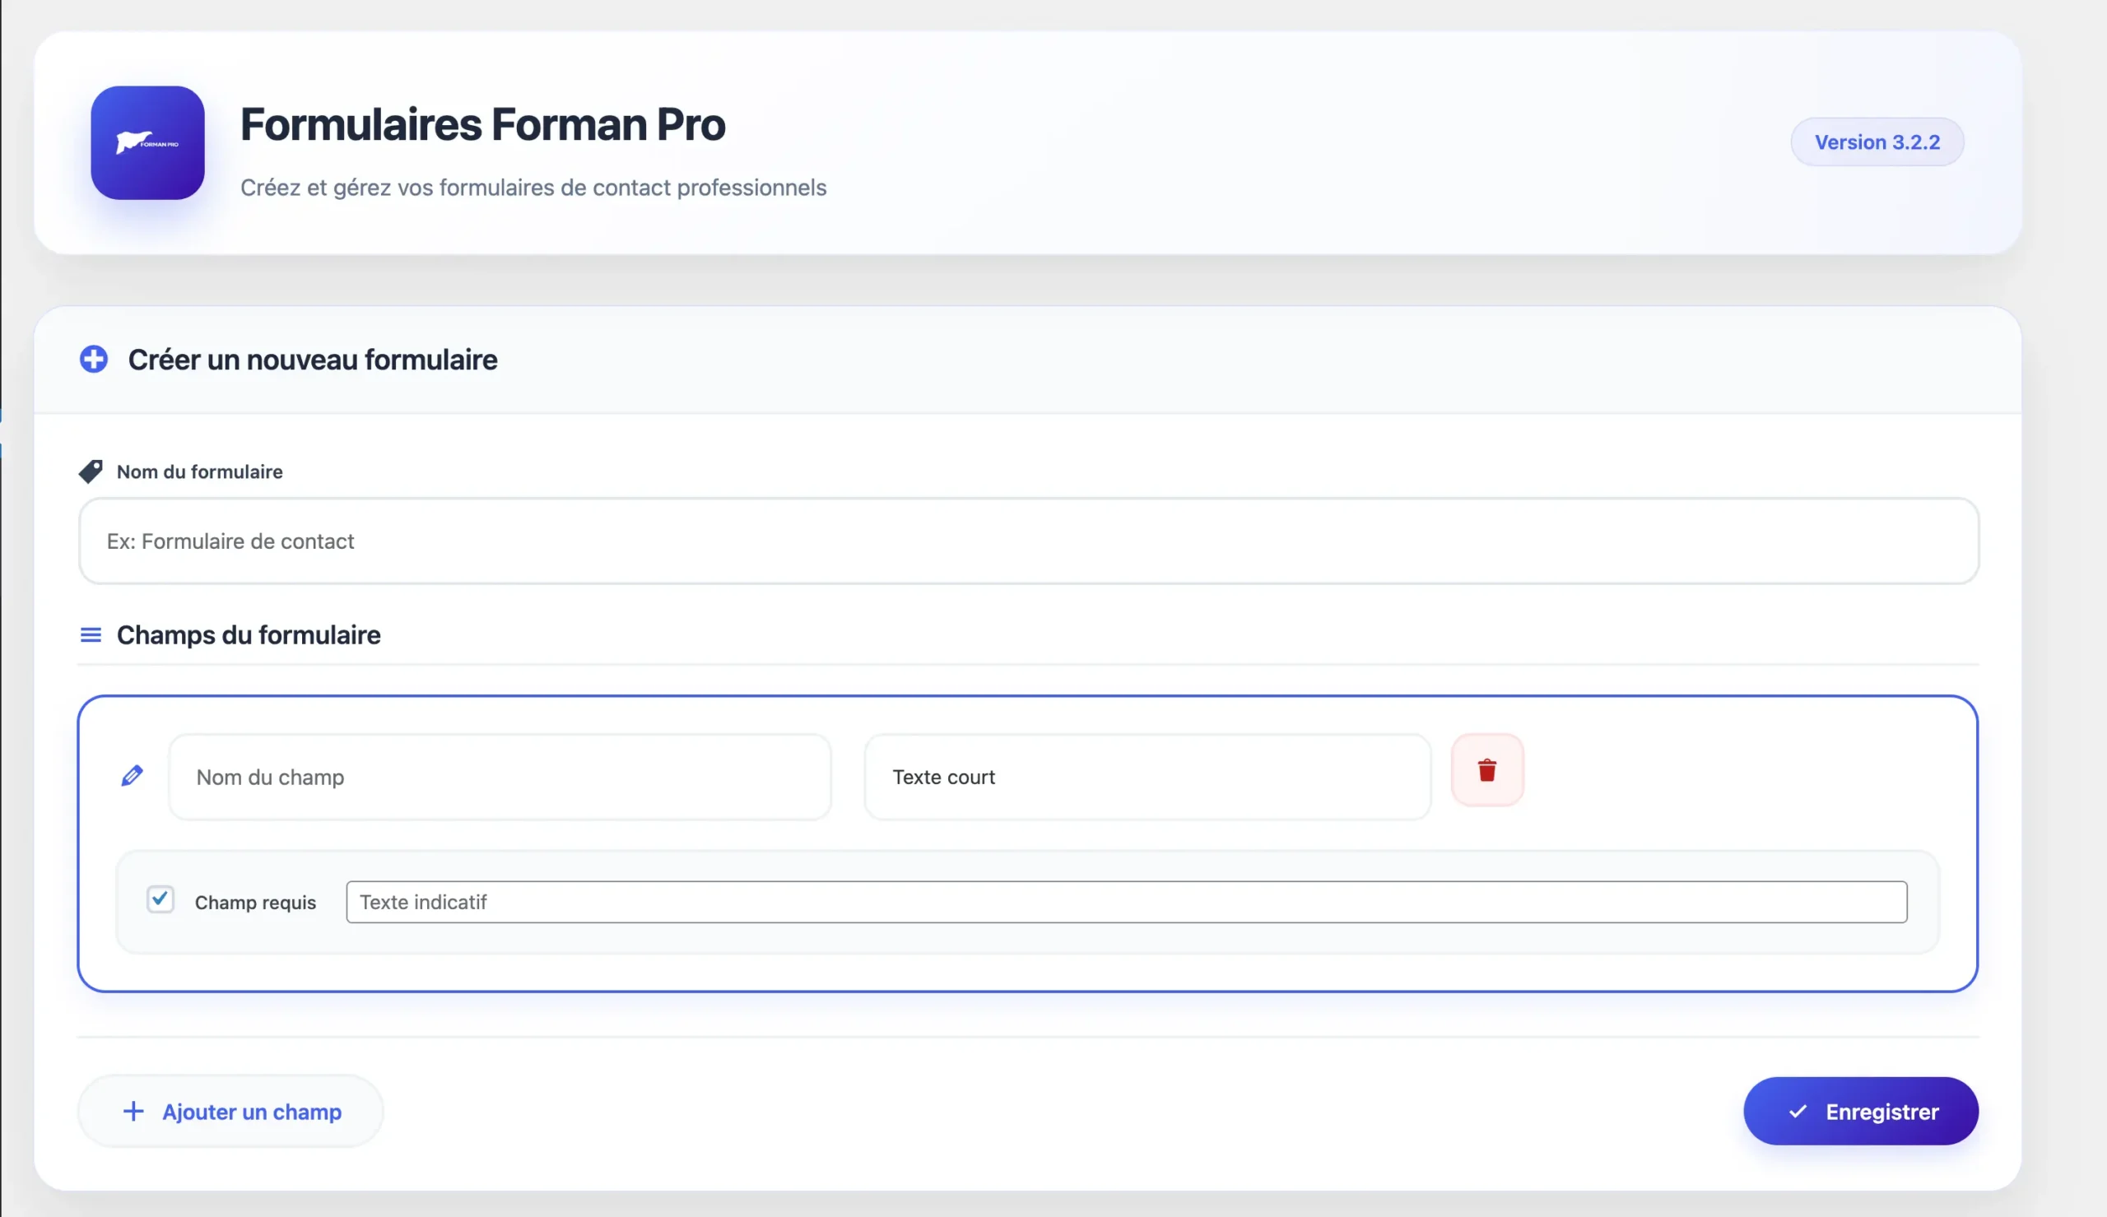Focus the Ex: Formulaire de contact input
The width and height of the screenshot is (2107, 1217).
1028,541
